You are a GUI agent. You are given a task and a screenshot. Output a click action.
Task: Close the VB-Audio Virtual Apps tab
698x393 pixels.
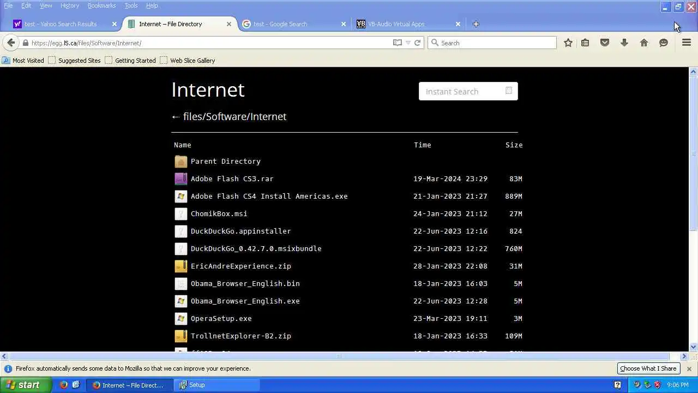[458, 24]
